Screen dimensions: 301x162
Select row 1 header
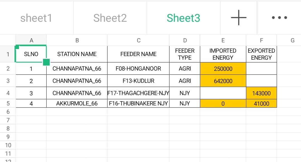coord(8,54)
